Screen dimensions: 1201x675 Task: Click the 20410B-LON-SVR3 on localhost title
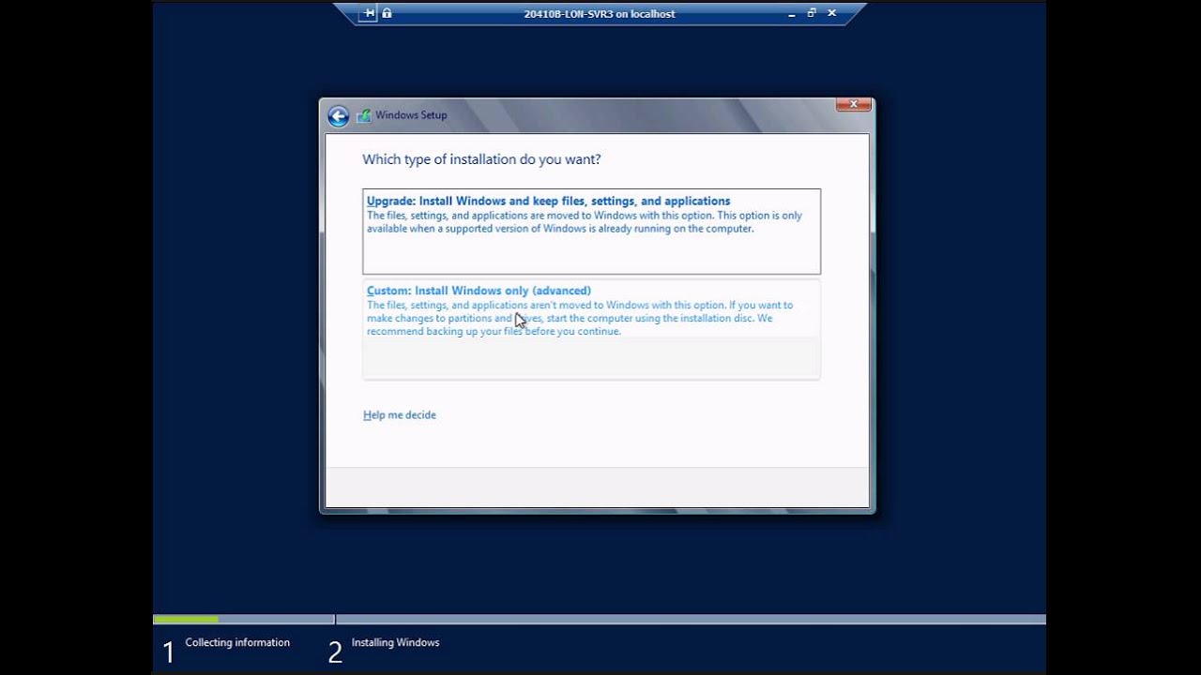coord(600,14)
